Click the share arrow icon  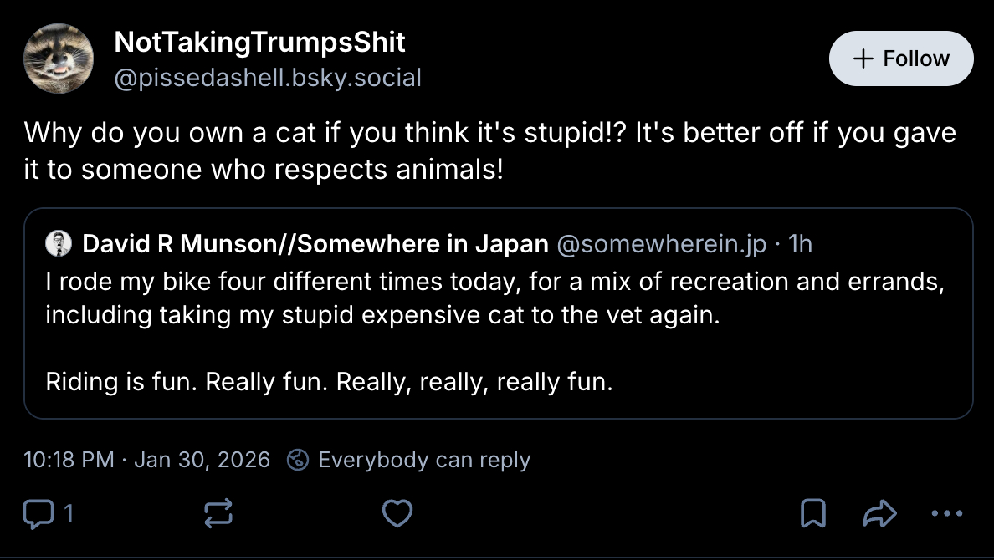pos(879,513)
